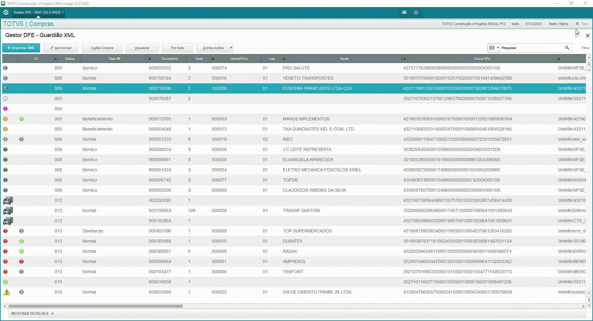Click green CF circle of DURATEX row
Screen dimensions: 593x321
click(x=21, y=241)
